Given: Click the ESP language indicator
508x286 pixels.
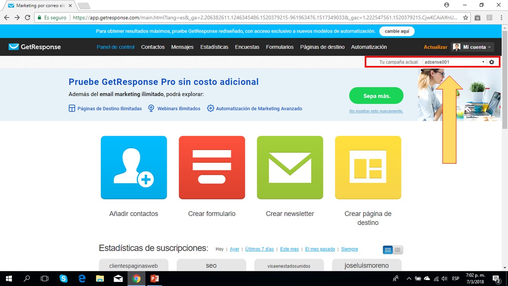Looking at the screenshot, I should 456,278.
